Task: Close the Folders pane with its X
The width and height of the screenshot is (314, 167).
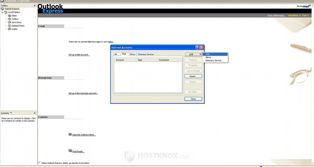Action: 35,6
